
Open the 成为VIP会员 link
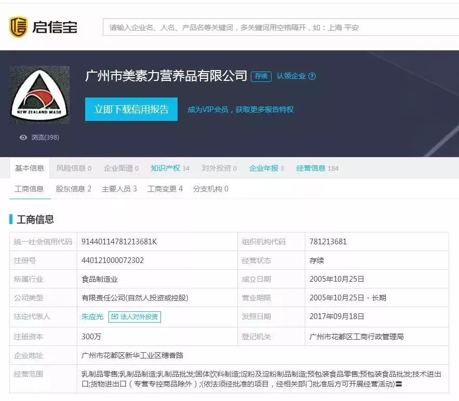(240, 109)
